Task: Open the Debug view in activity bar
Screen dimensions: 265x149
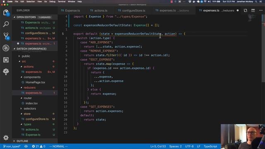Action: (6, 48)
